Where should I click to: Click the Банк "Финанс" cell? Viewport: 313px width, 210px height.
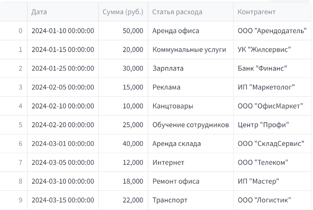coord(272,68)
